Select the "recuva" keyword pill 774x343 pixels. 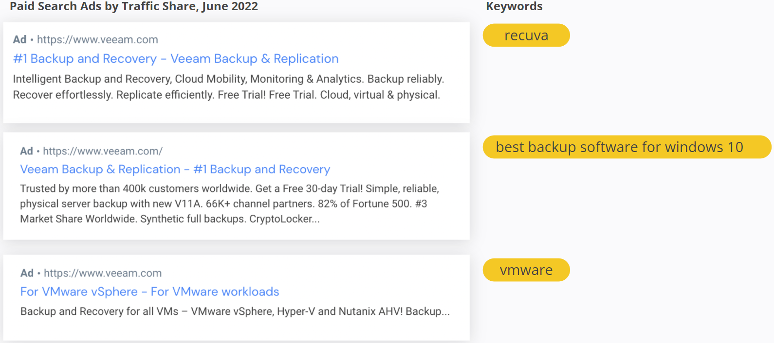(x=526, y=35)
